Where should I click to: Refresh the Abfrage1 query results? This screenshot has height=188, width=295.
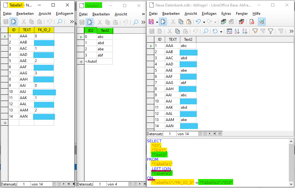(215, 31)
